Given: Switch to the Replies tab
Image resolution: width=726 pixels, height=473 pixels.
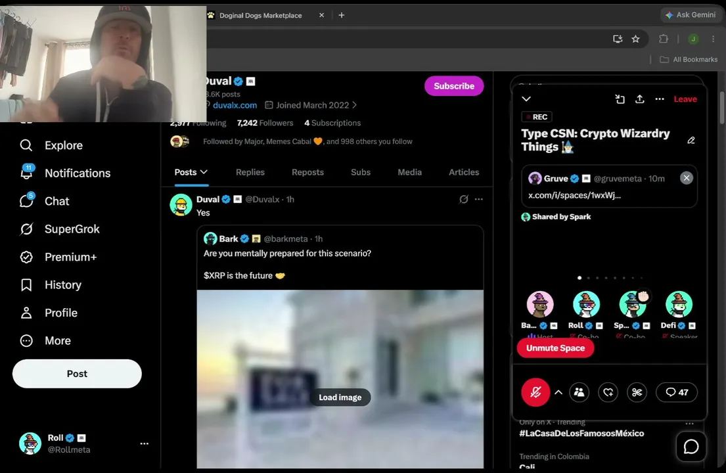Looking at the screenshot, I should [x=250, y=172].
